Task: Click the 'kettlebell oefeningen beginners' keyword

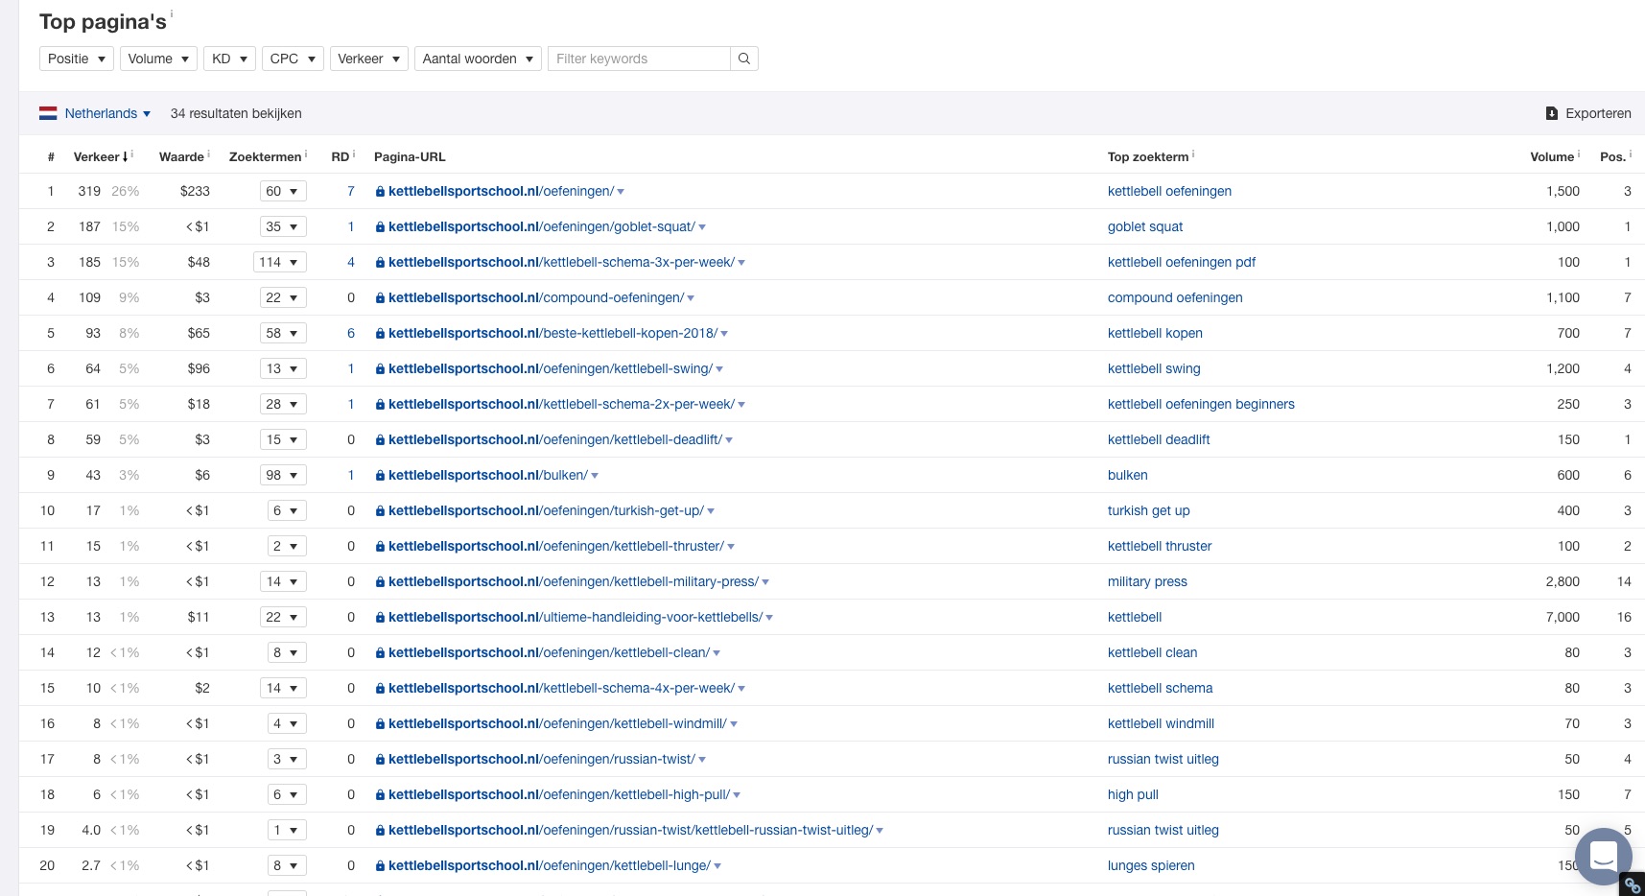Action: click(1201, 404)
